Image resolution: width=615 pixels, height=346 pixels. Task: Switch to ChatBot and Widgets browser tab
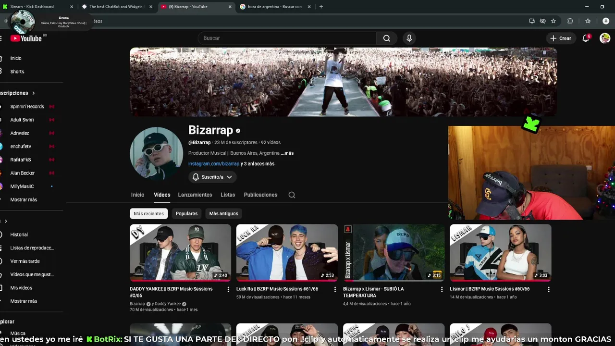point(117,7)
